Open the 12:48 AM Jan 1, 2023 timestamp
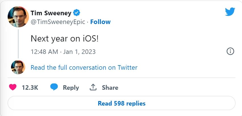The width and height of the screenshot is (242, 116). click(63, 52)
